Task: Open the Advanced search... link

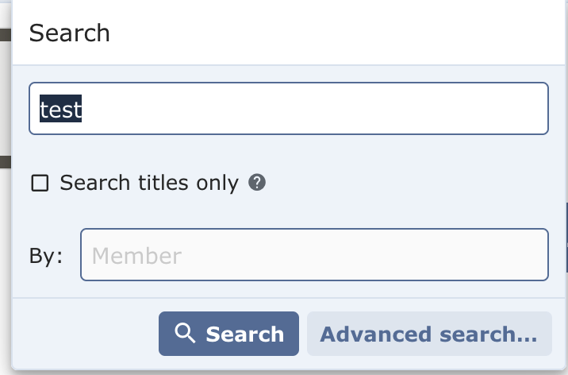Action: [x=428, y=334]
